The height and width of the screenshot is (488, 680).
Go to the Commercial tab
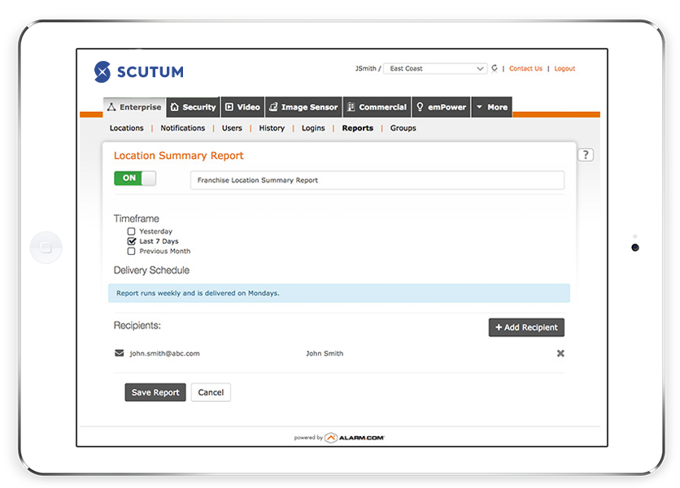point(376,107)
